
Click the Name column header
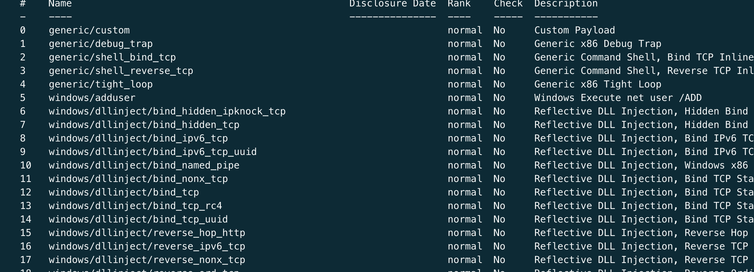(60, 4)
